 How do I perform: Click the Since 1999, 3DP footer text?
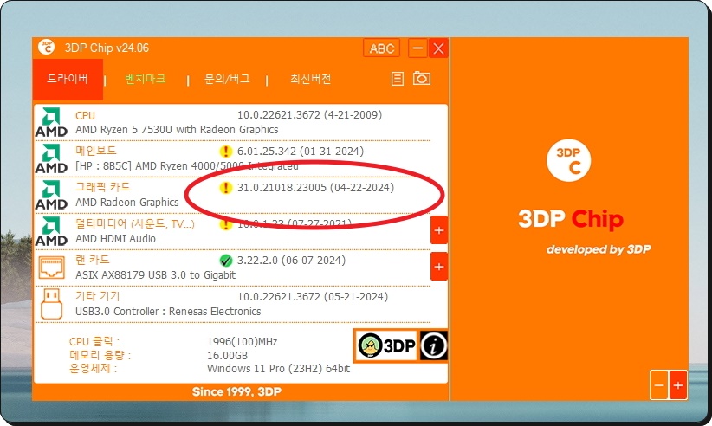(236, 391)
